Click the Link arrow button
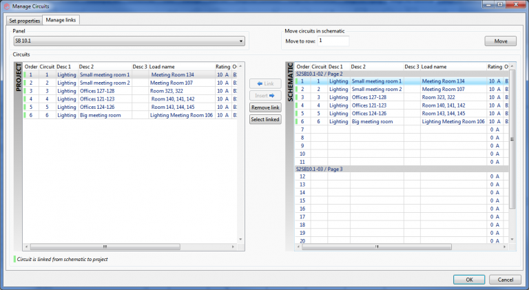This screenshot has height=290, width=529. tap(265, 83)
